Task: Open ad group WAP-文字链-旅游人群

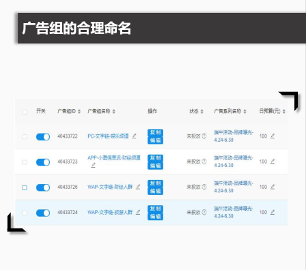Action: (x=110, y=212)
